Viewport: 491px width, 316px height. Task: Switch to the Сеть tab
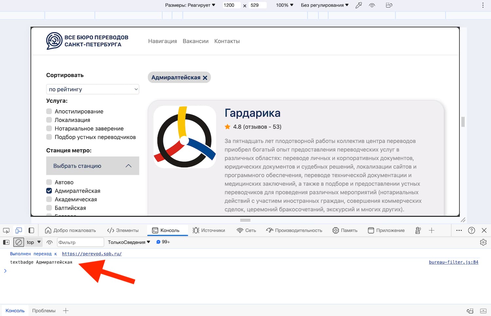(x=246, y=230)
